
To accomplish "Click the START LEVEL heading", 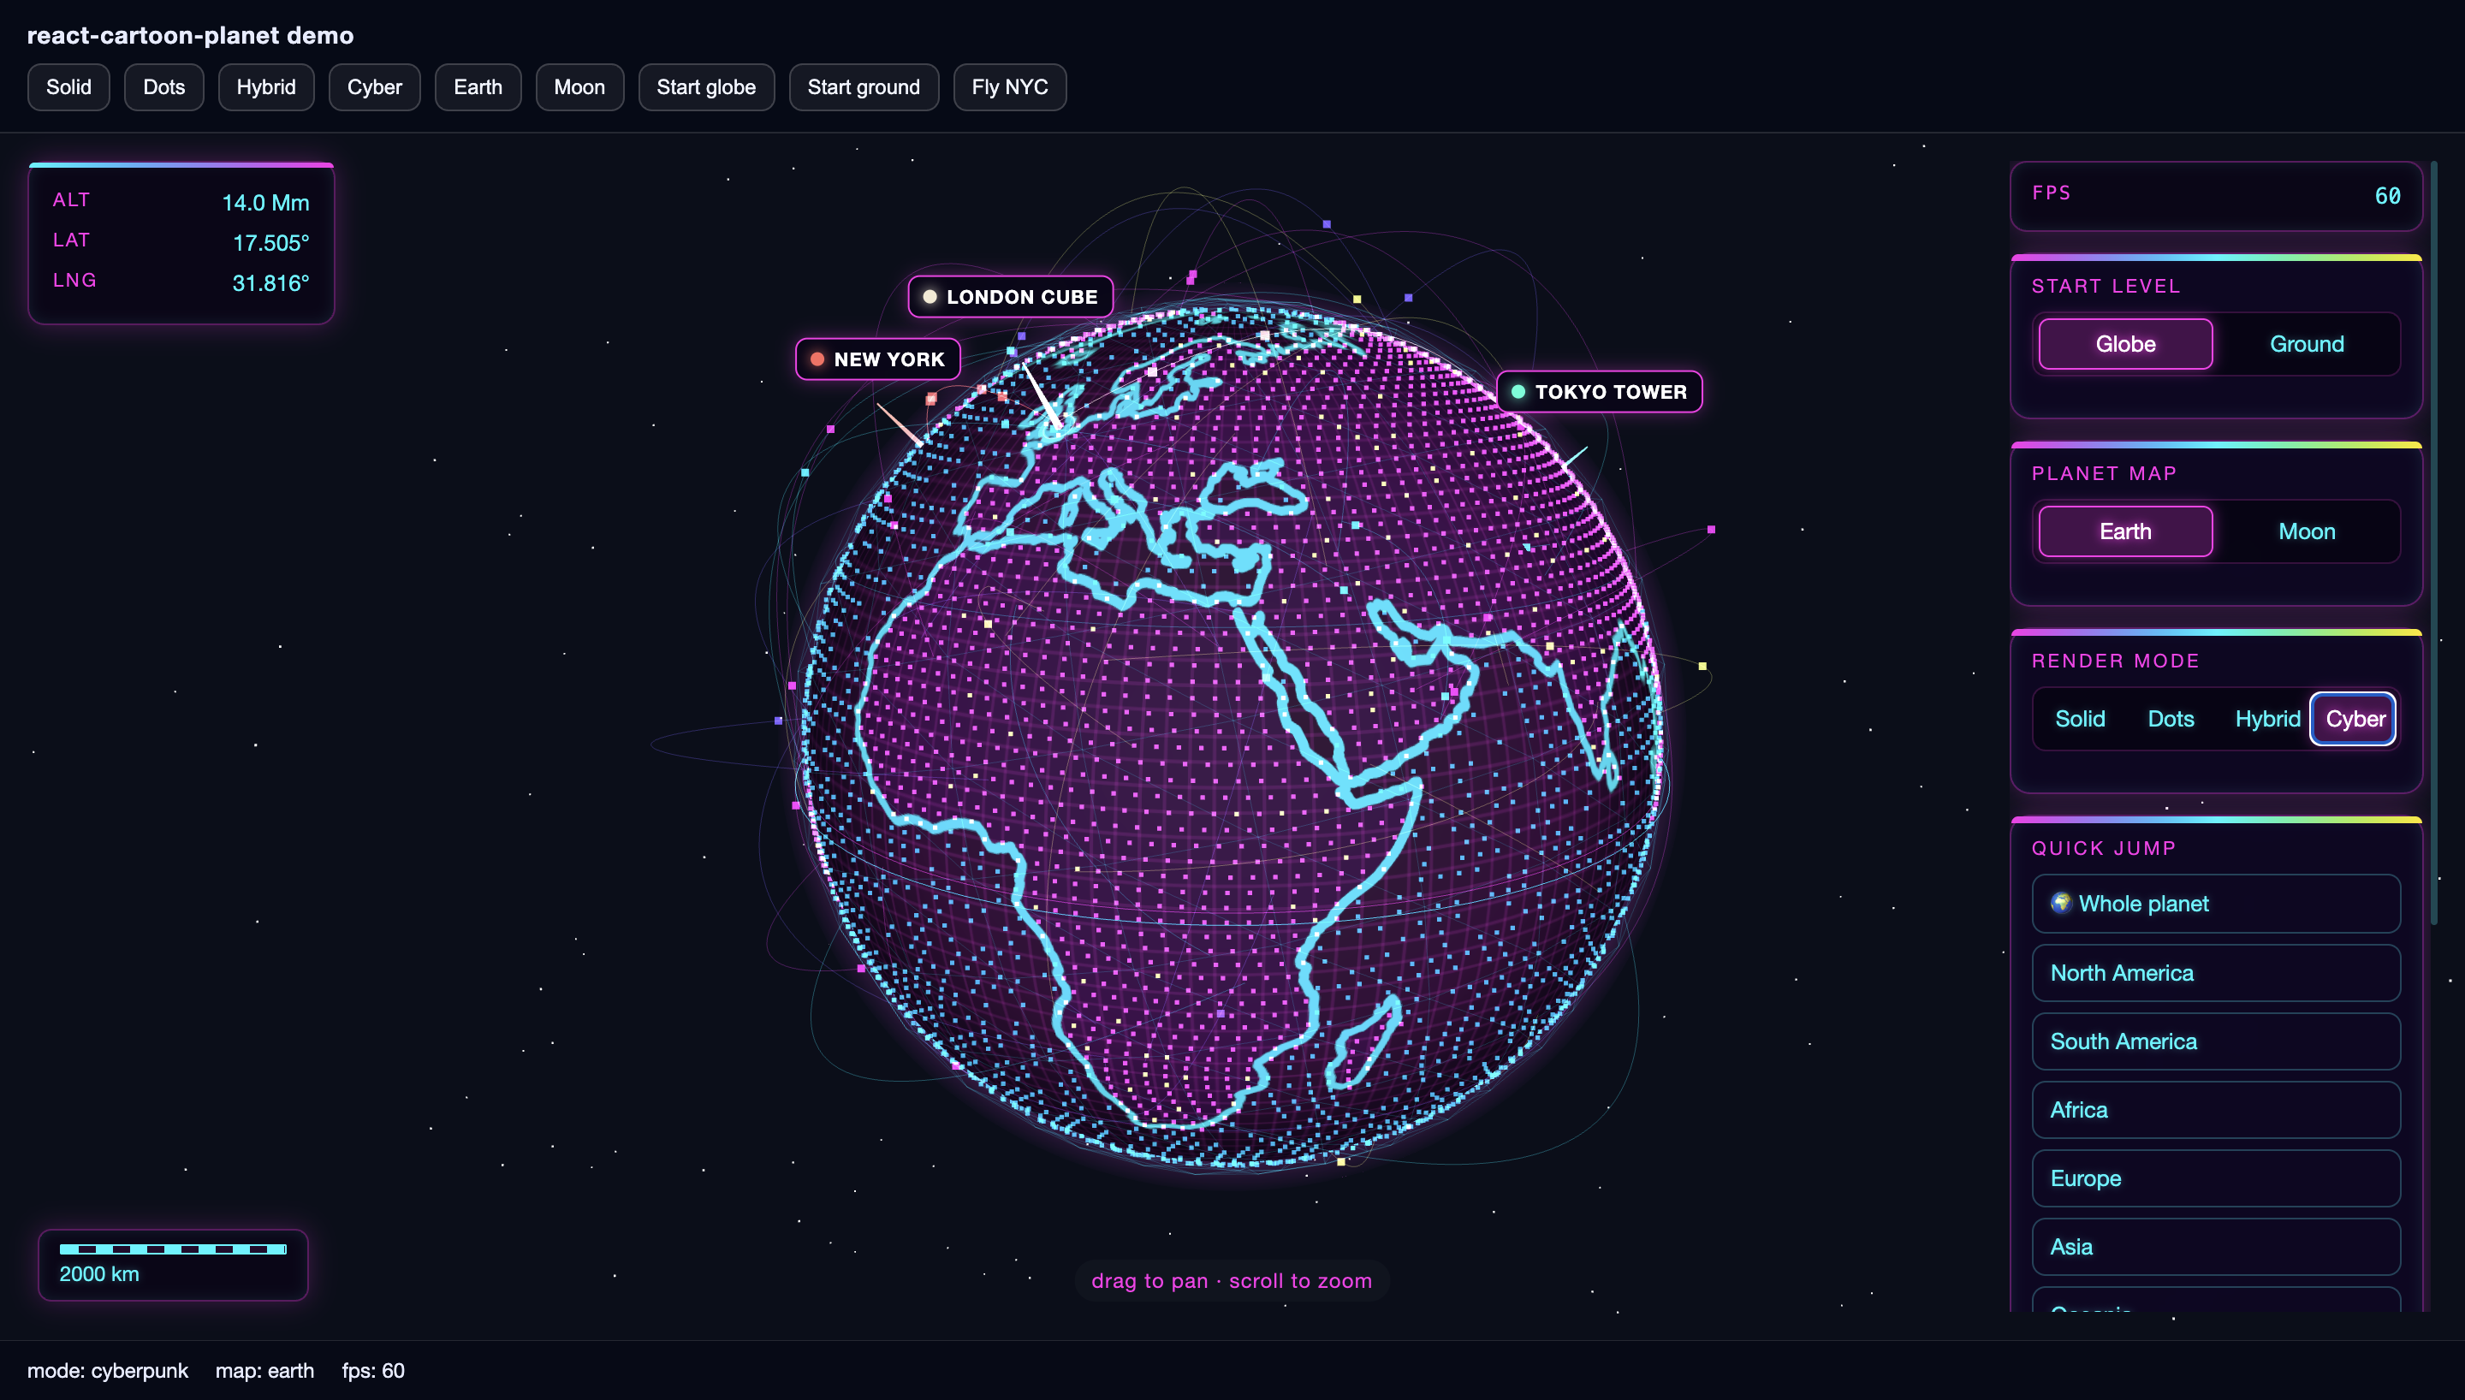I will 2106,287.
